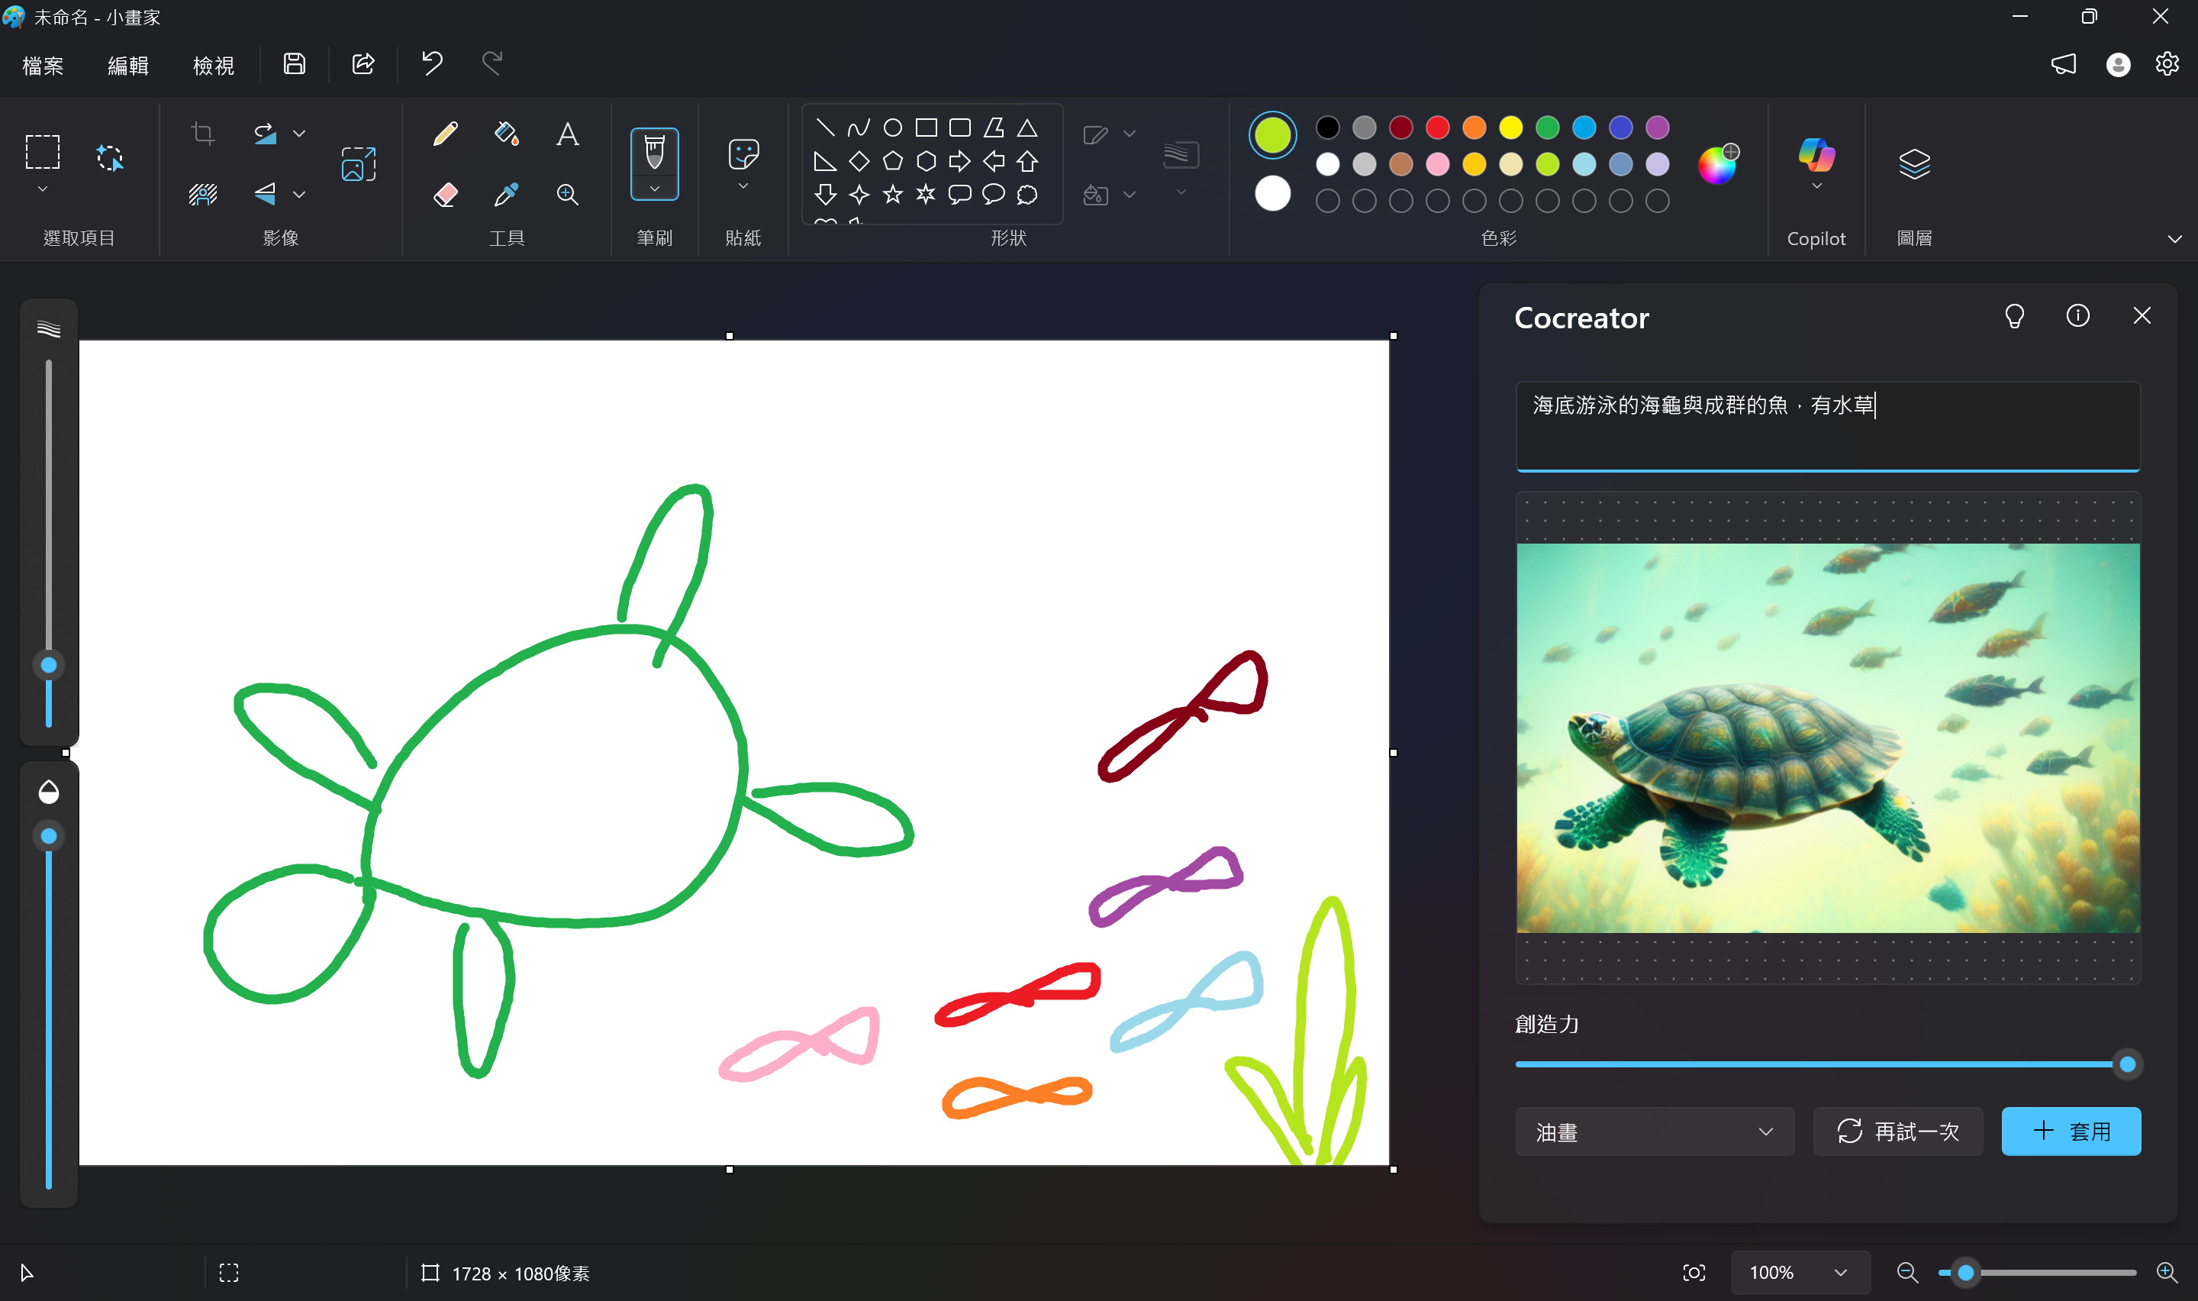Select the Pencil tool
Image resolution: width=2198 pixels, height=1301 pixels.
tap(445, 134)
